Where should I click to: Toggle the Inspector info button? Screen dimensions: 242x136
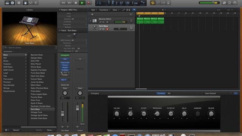pyautogui.click(x=12, y=3)
